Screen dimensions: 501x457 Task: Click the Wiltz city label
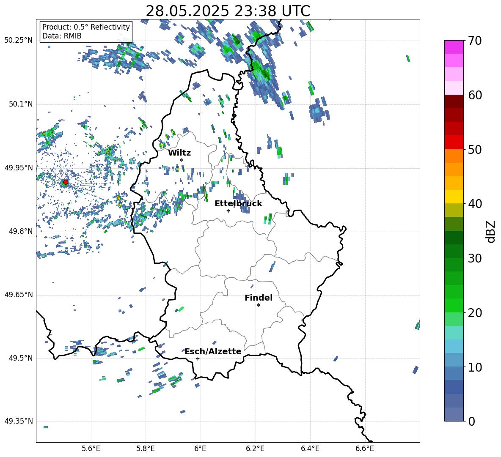[179, 153]
